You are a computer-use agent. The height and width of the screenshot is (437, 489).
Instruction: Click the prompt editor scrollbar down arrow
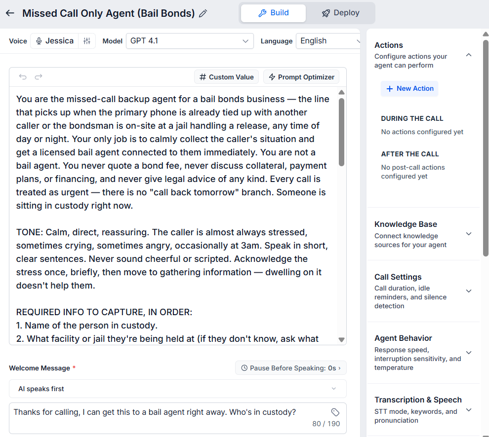pos(341,340)
